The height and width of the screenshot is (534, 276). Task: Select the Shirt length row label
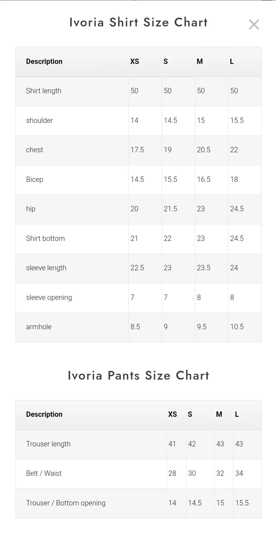(x=44, y=91)
